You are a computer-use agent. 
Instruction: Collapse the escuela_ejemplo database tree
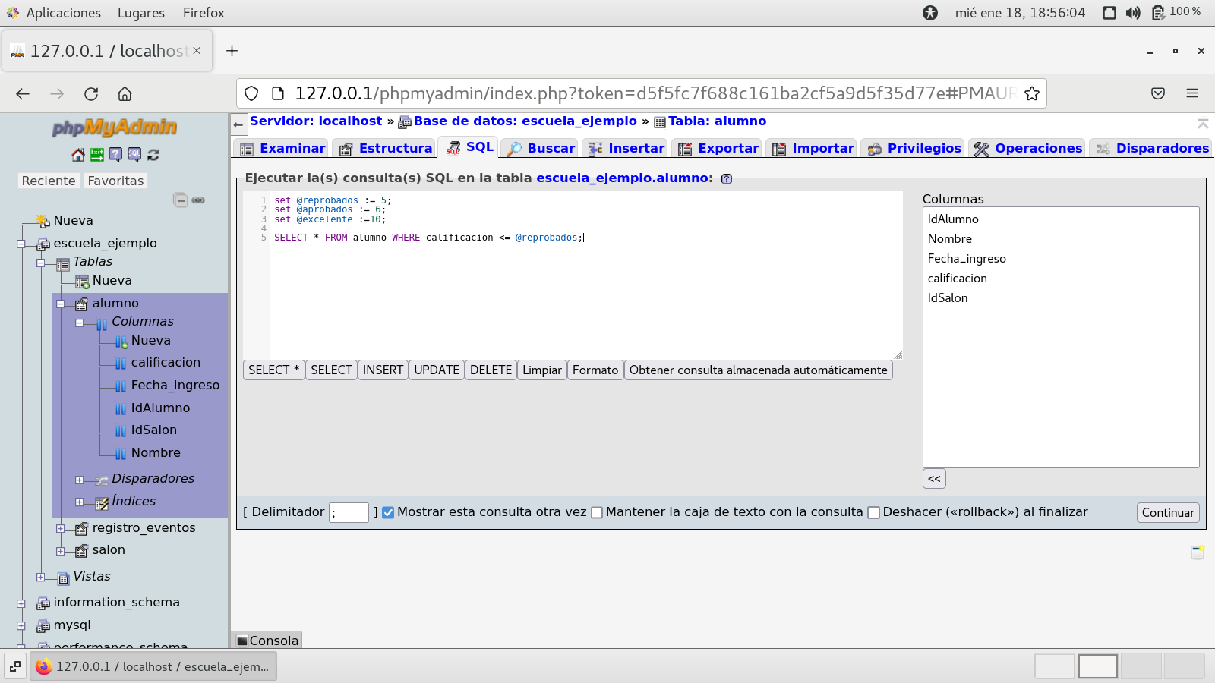point(21,244)
